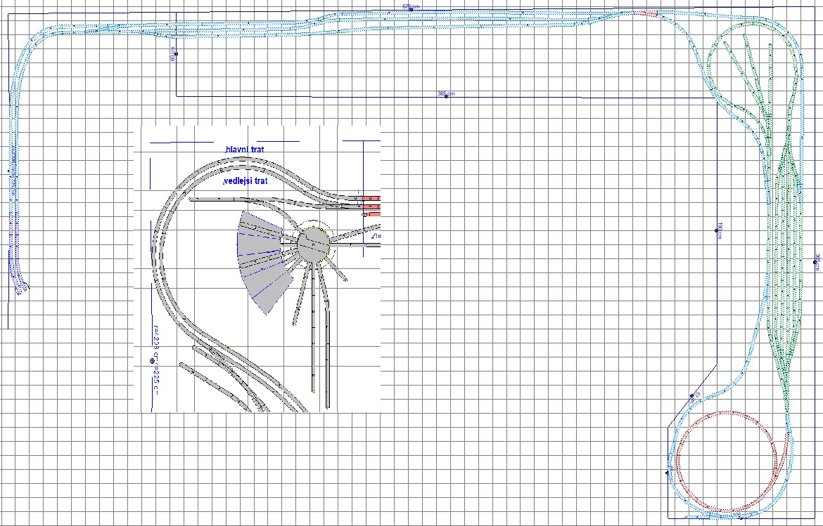Select the 'vedlejší trat' text label
The width and height of the screenshot is (823, 526).
[x=245, y=181]
